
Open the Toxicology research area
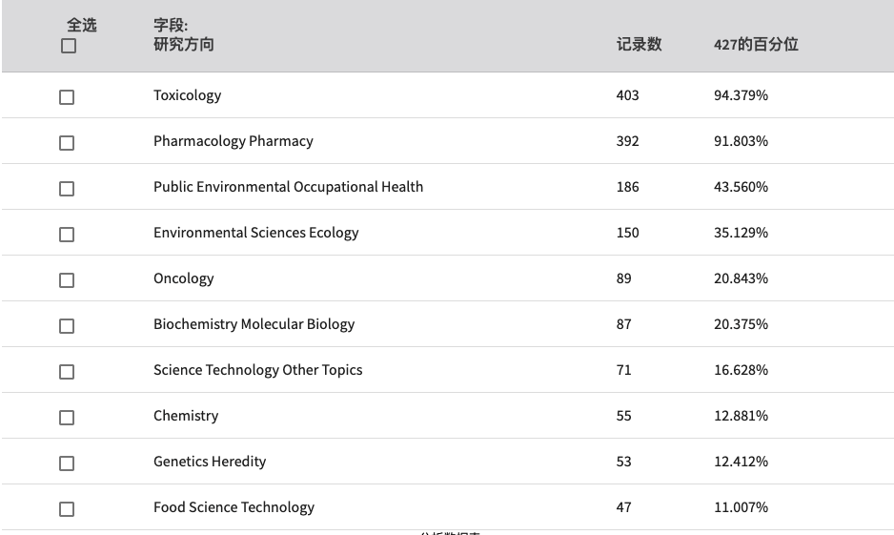coord(187,95)
